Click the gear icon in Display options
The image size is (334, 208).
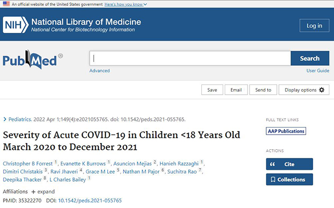322,90
